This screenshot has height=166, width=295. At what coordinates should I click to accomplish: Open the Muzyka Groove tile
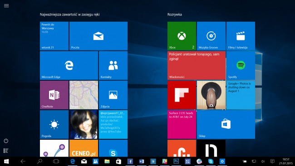click(211, 36)
